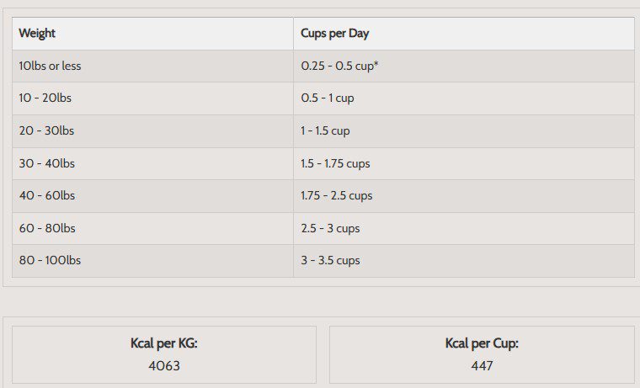Click the 10 - 20lbs weight cell
The width and height of the screenshot is (640, 388).
(x=45, y=98)
